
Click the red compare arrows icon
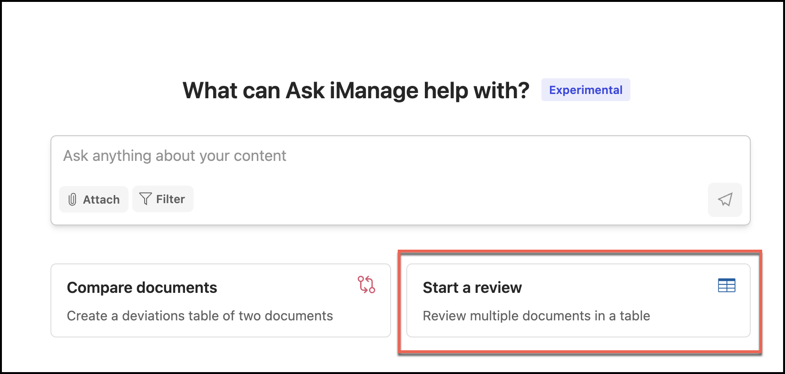(366, 285)
